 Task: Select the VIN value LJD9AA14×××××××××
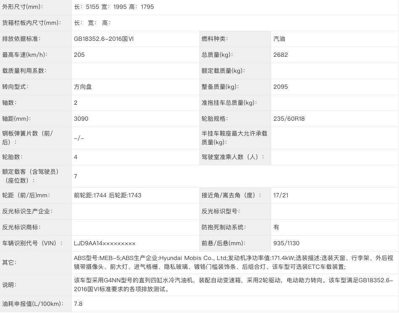tap(105, 244)
